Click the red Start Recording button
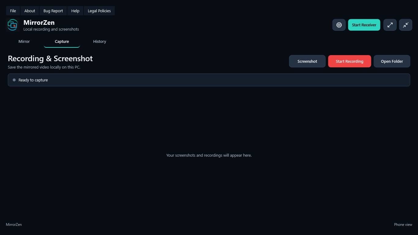 pyautogui.click(x=349, y=61)
